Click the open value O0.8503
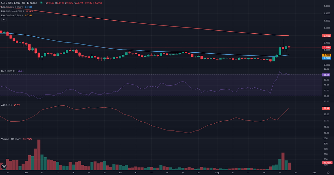The height and width of the screenshot is (175, 334). [50, 3]
